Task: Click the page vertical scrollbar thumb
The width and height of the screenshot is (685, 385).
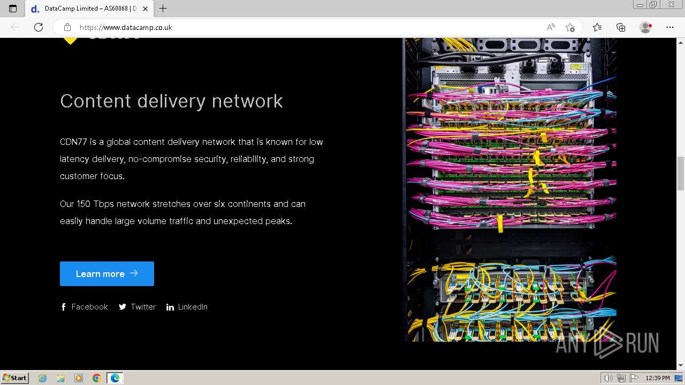Action: tap(681, 173)
